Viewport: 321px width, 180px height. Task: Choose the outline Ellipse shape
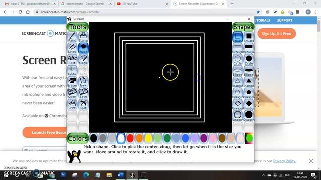coord(237,71)
